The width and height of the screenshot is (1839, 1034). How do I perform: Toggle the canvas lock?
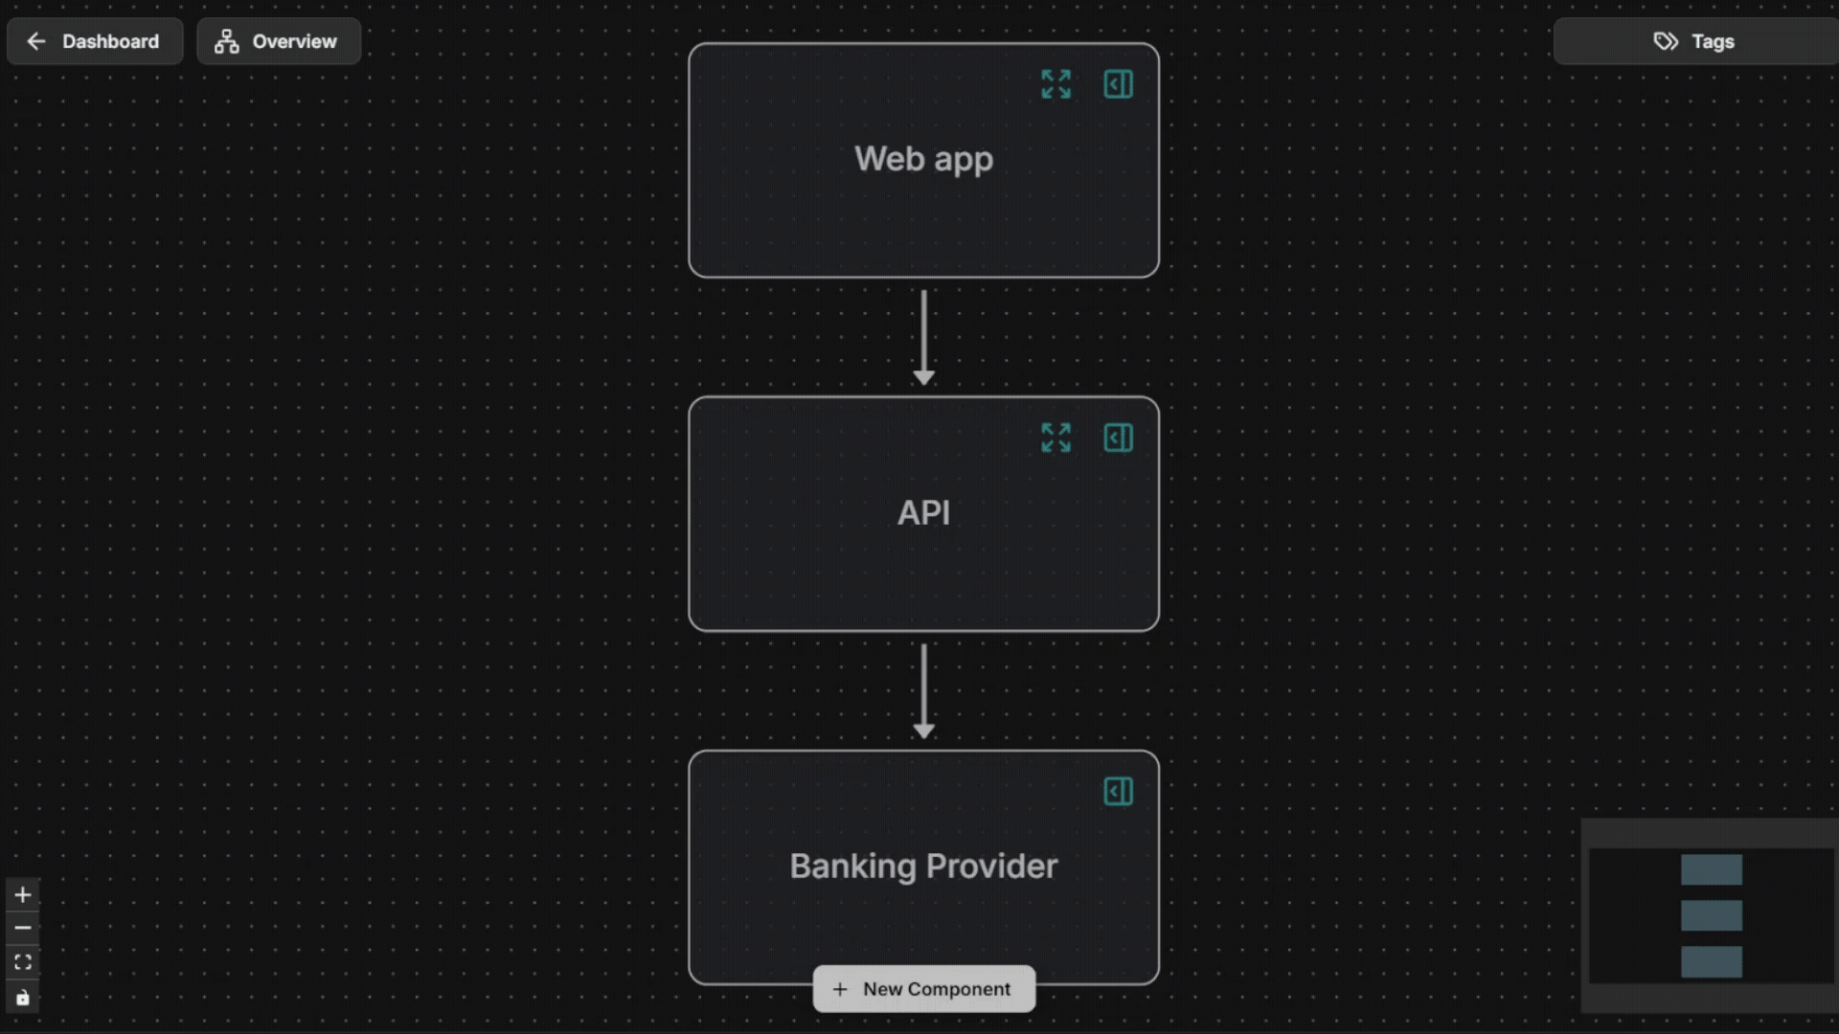click(22, 997)
